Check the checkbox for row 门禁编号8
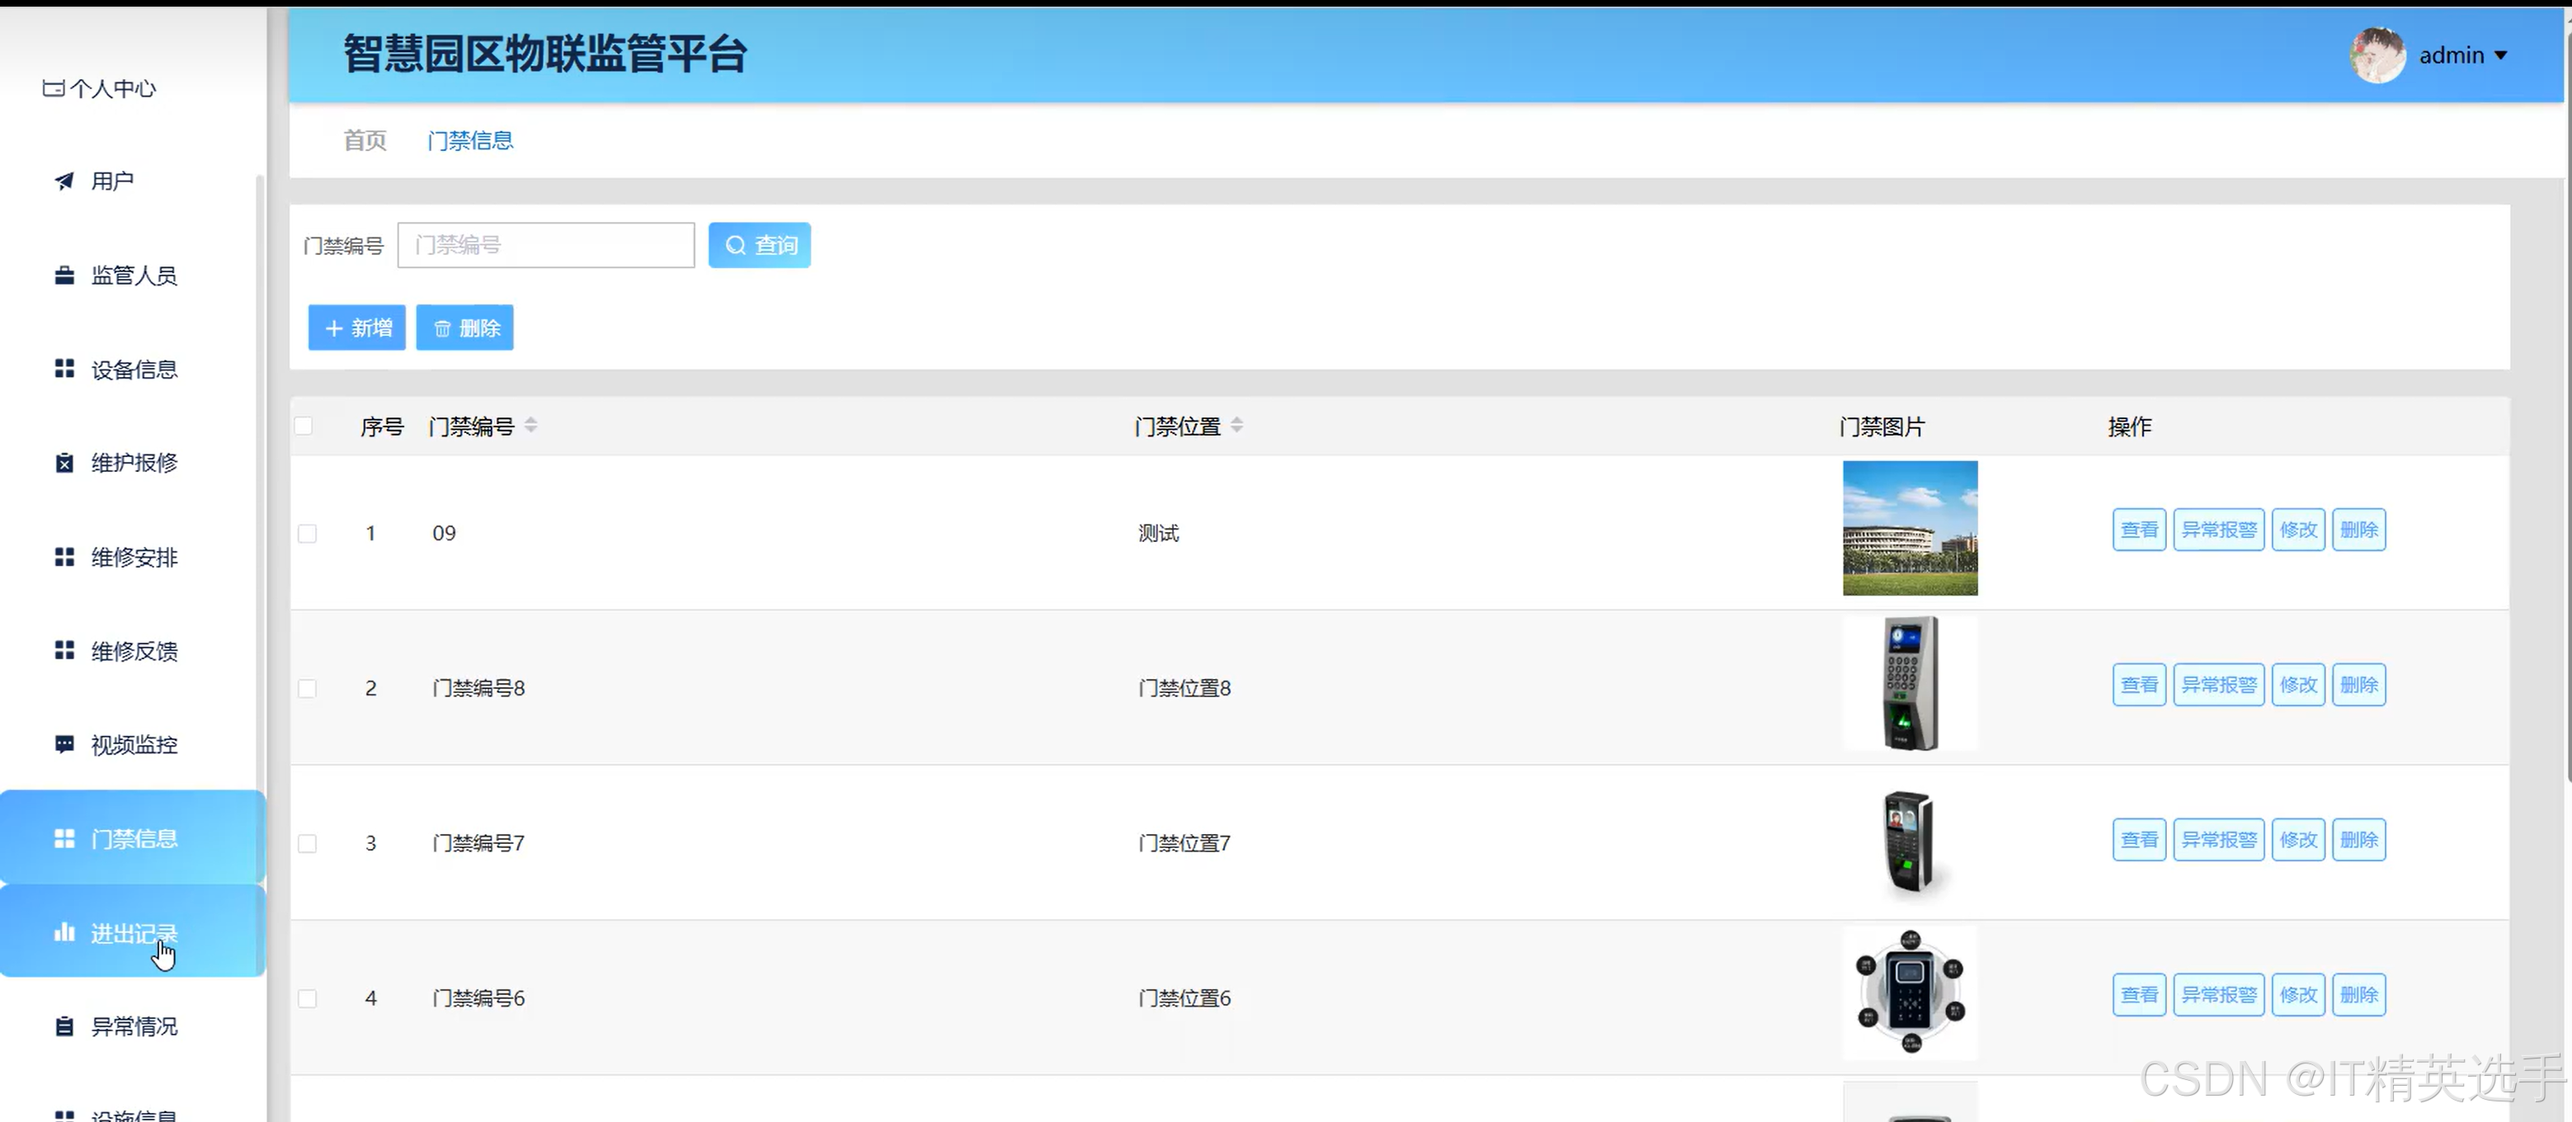Image resolution: width=2572 pixels, height=1122 pixels. tap(308, 689)
